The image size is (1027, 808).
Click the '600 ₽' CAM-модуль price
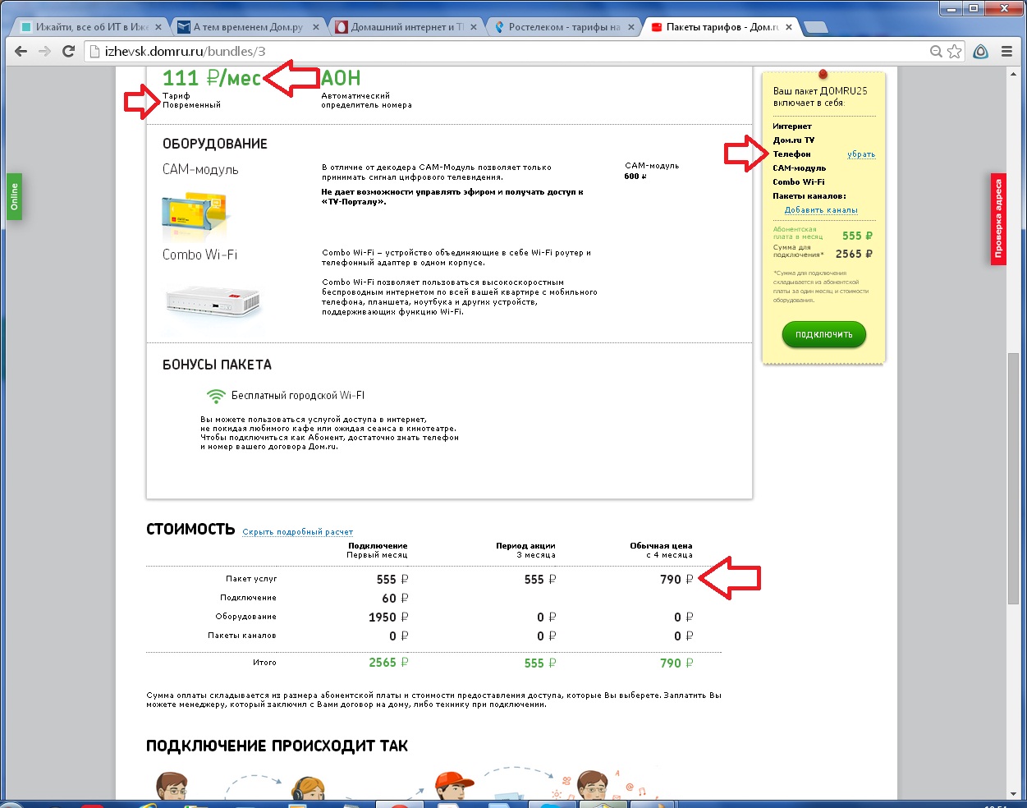coord(635,177)
